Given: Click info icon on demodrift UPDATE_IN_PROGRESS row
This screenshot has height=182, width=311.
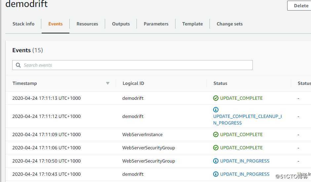Looking at the screenshot, I should click(x=216, y=174).
